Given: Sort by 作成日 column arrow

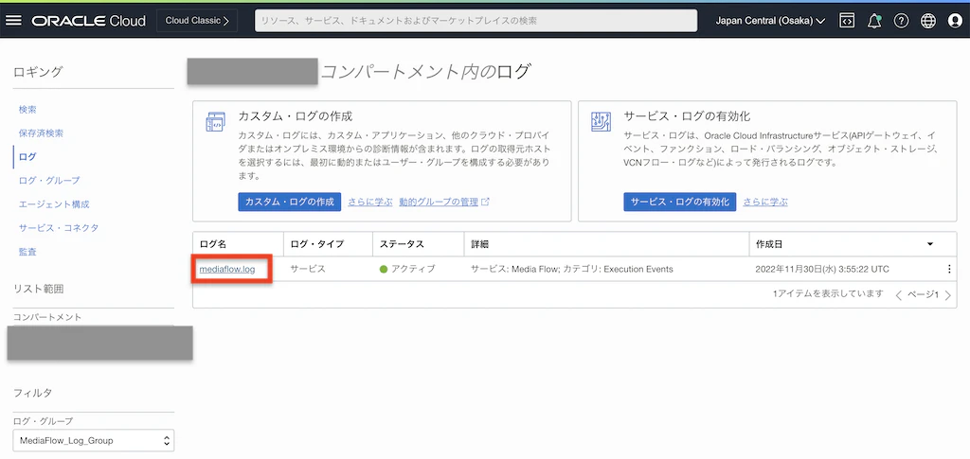Looking at the screenshot, I should click(930, 244).
